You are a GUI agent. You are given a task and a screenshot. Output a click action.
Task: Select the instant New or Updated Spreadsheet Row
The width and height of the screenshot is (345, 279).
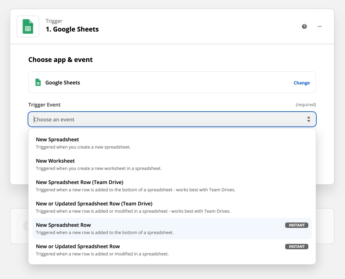(x=78, y=246)
